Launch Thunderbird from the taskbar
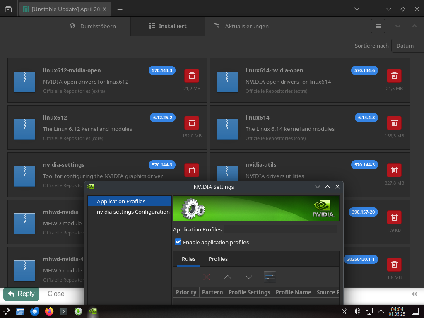The height and width of the screenshot is (318, 424). 35,311
